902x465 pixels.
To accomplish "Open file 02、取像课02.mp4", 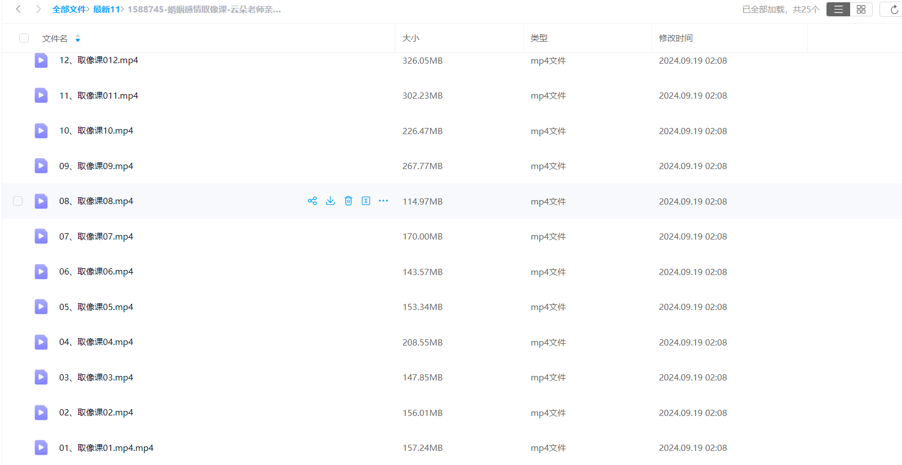I will (x=96, y=413).
